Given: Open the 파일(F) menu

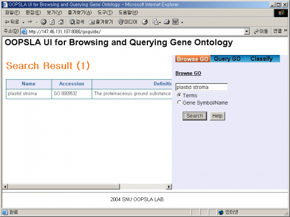Looking at the screenshot, I should (12, 13).
